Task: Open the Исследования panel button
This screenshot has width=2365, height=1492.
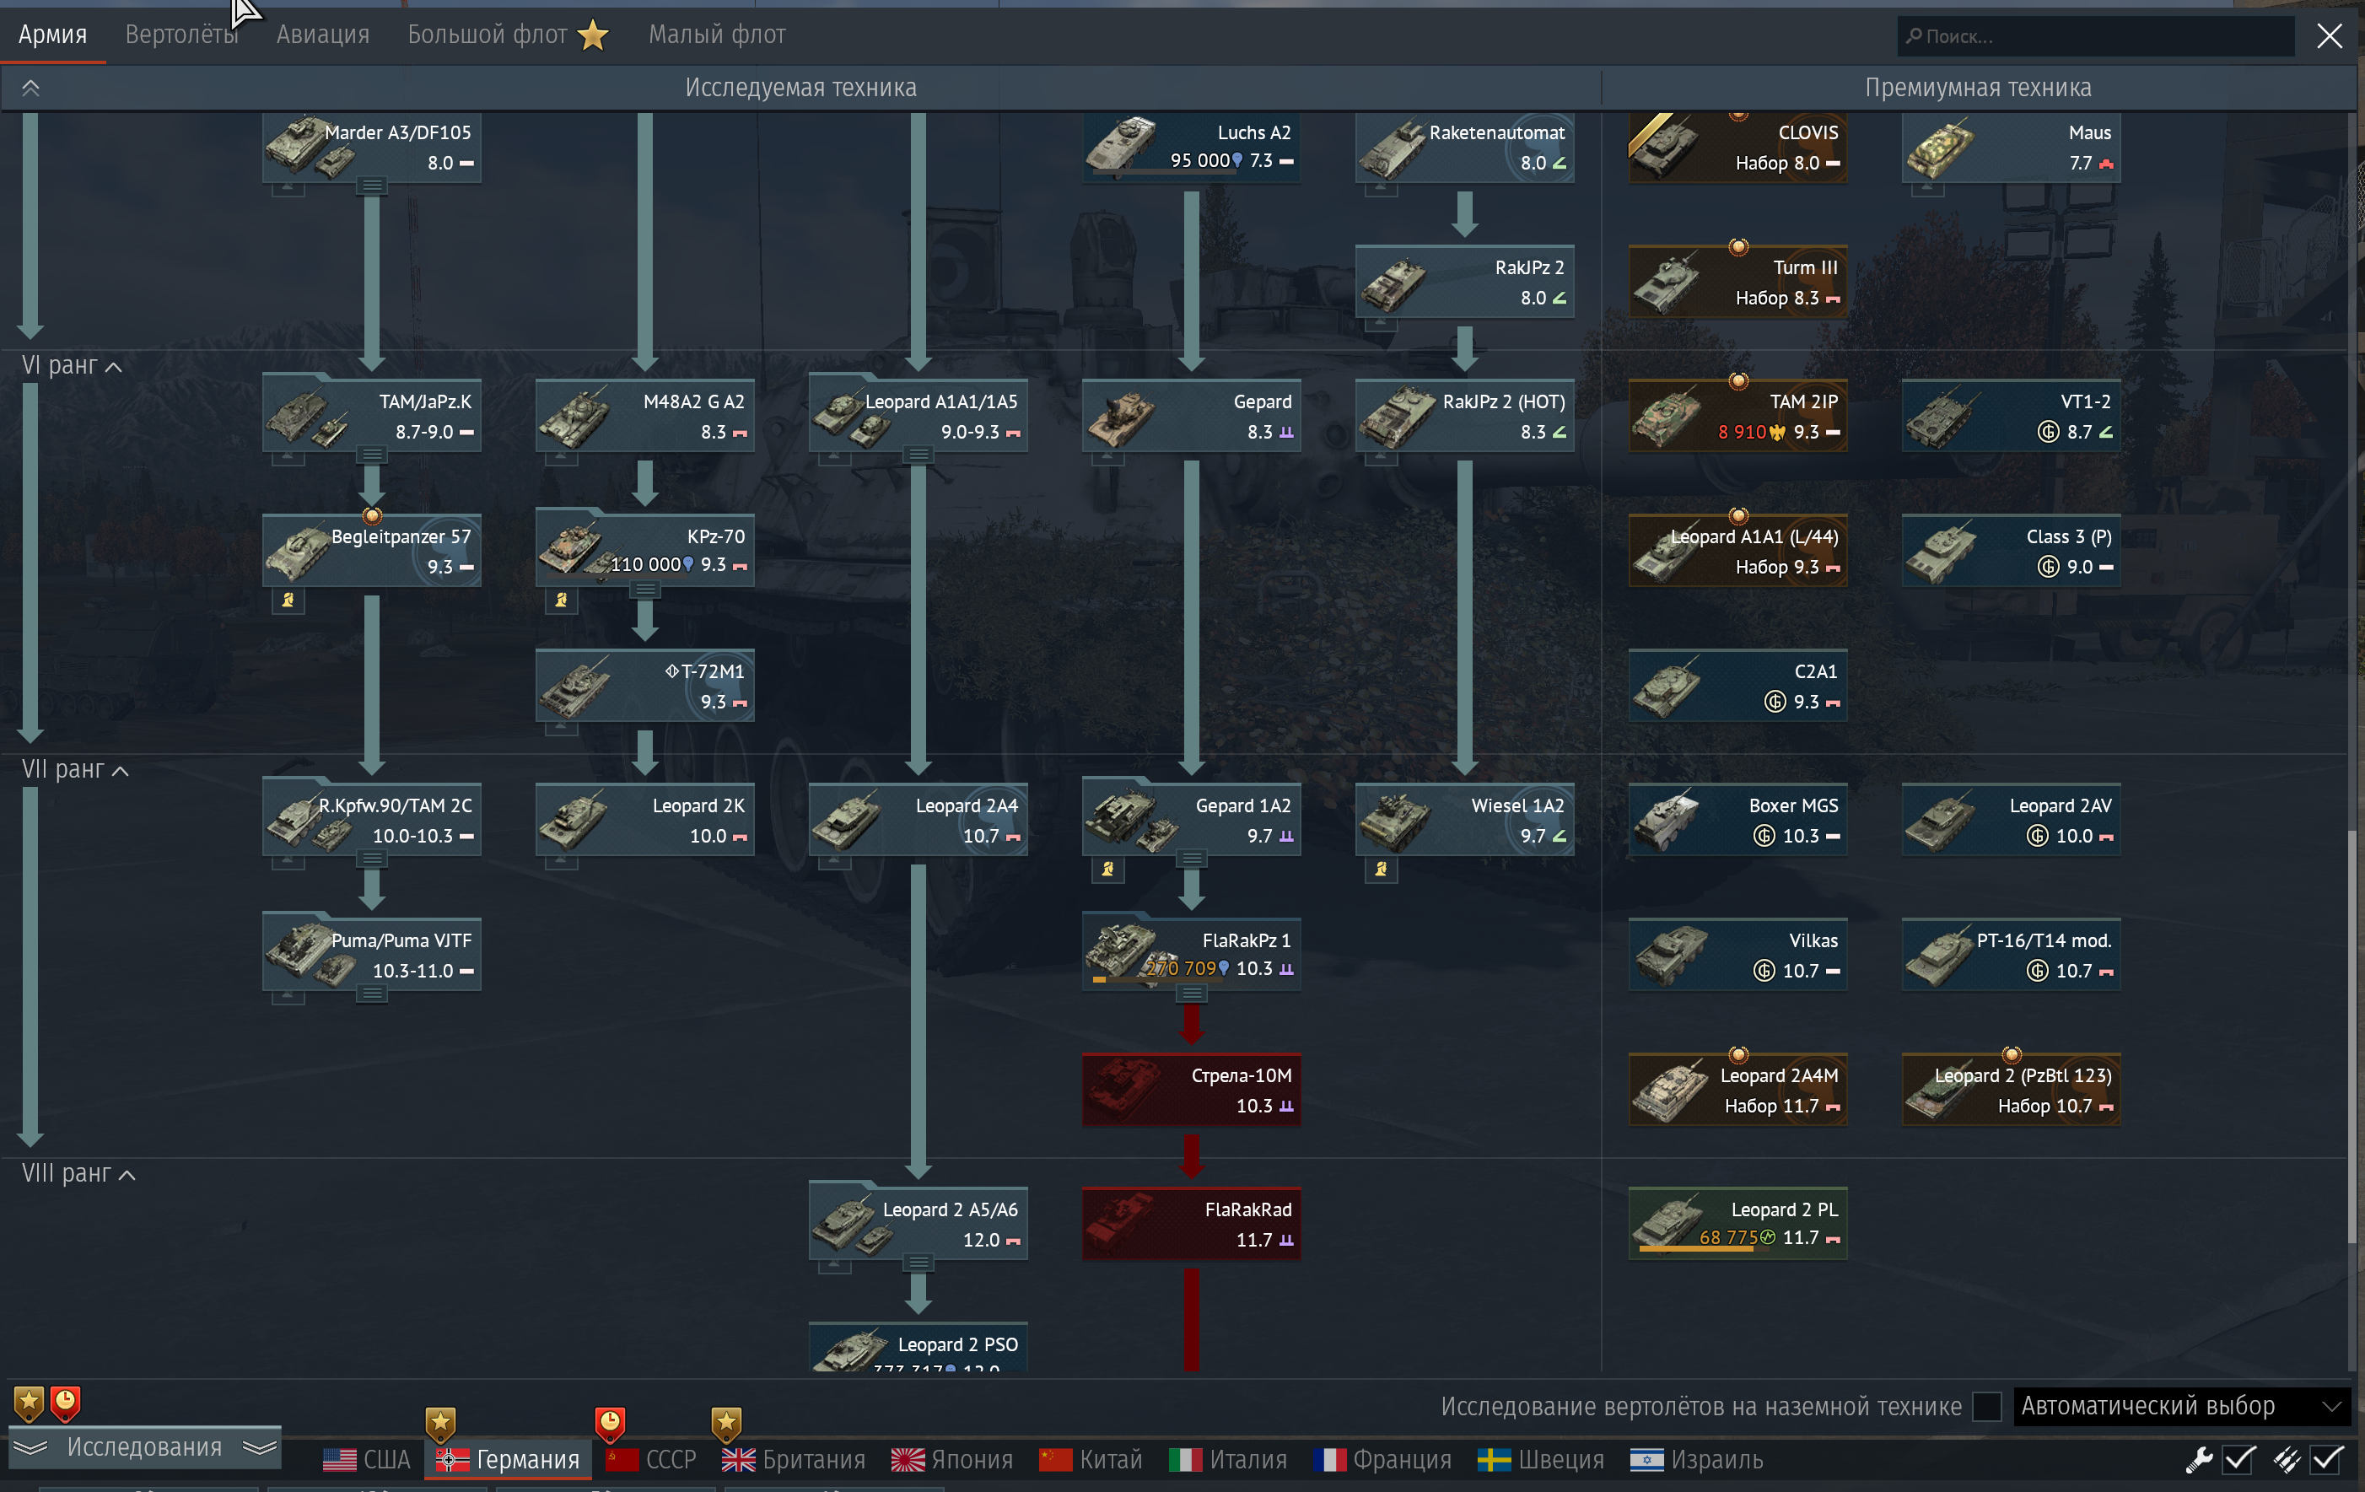Action: point(144,1446)
